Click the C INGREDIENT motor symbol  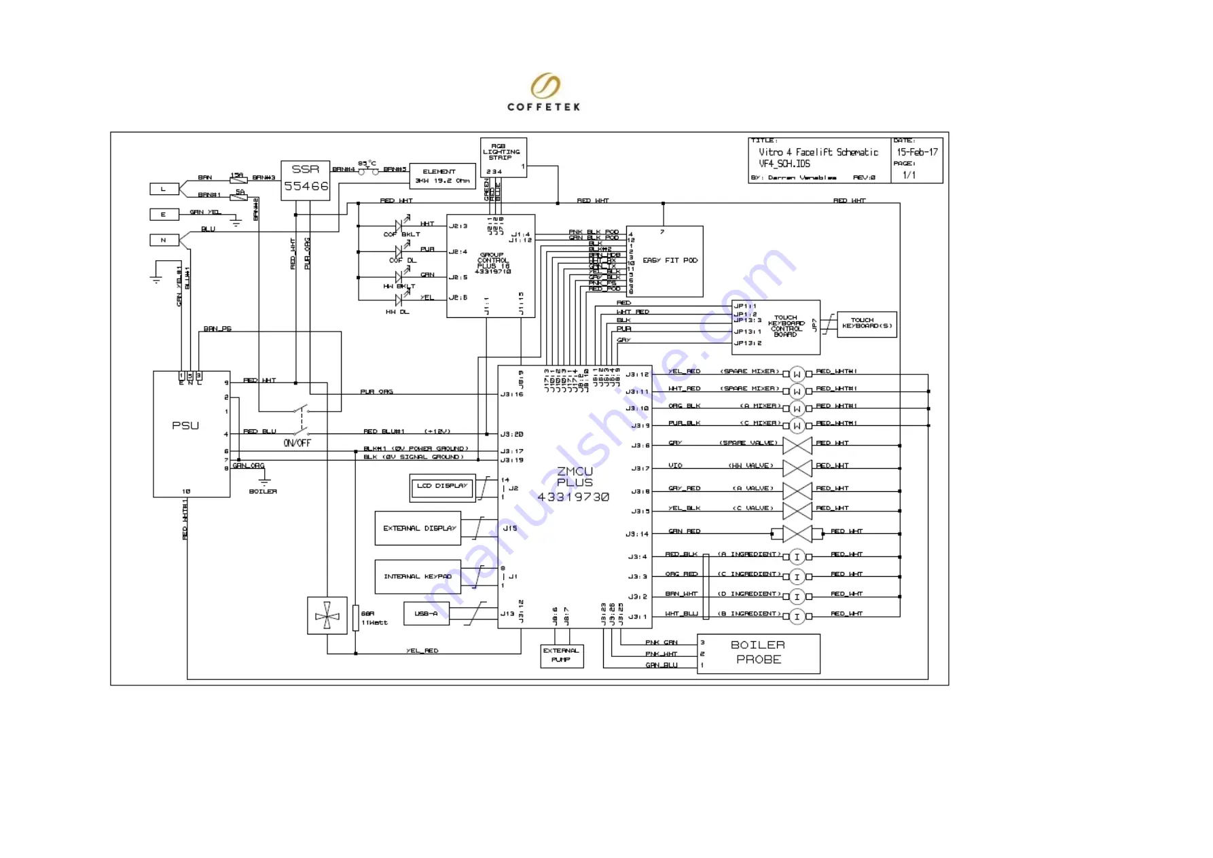(x=797, y=576)
